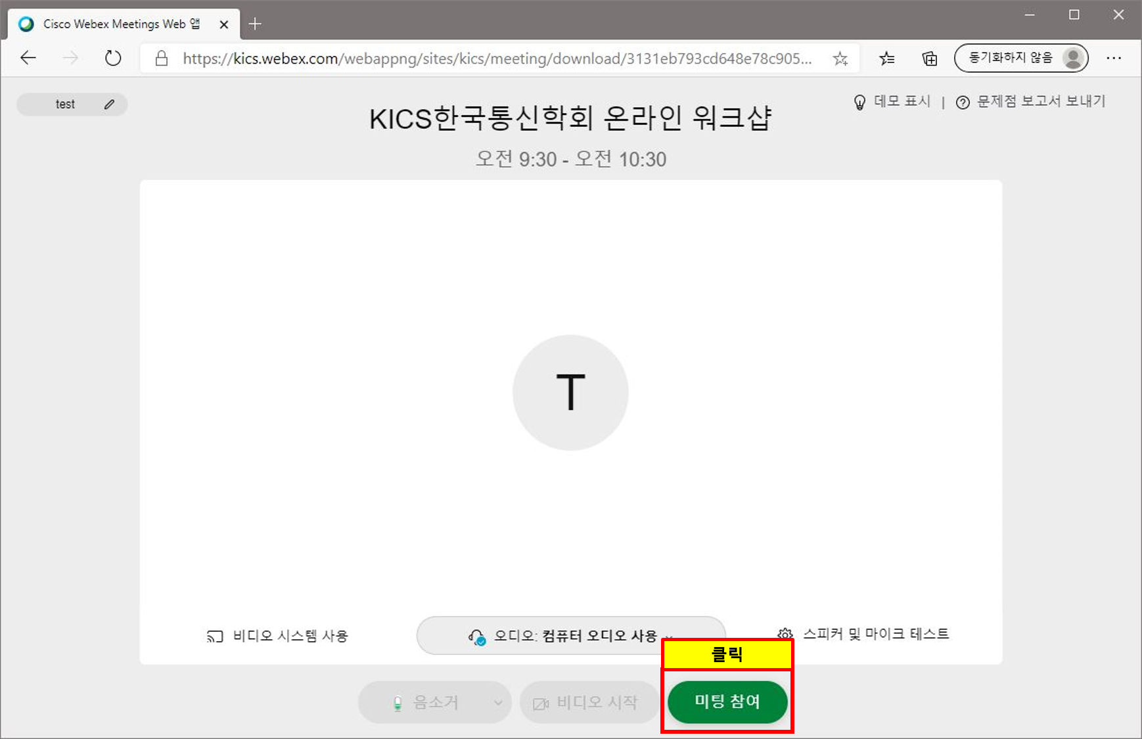Open the browser settings ellipsis menu

(x=1114, y=58)
